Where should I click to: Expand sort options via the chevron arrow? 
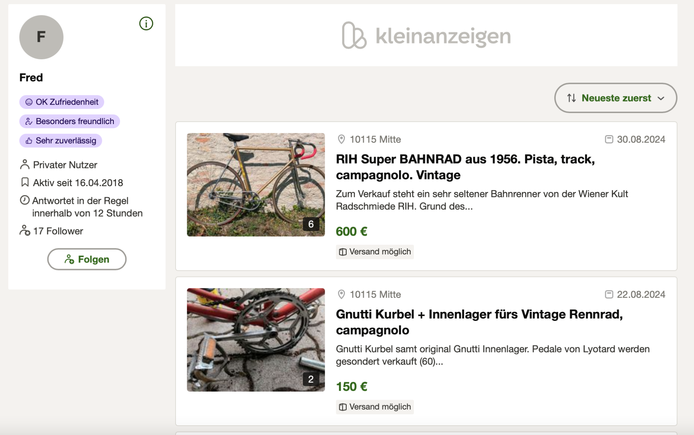click(661, 98)
